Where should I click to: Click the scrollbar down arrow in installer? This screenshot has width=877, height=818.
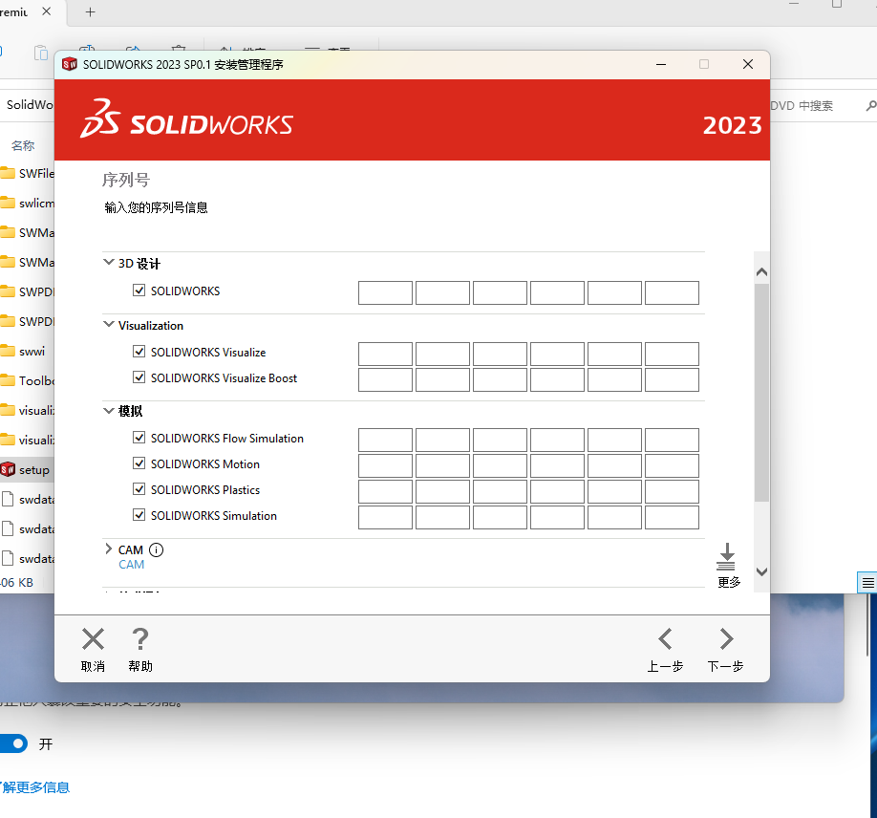tap(761, 571)
